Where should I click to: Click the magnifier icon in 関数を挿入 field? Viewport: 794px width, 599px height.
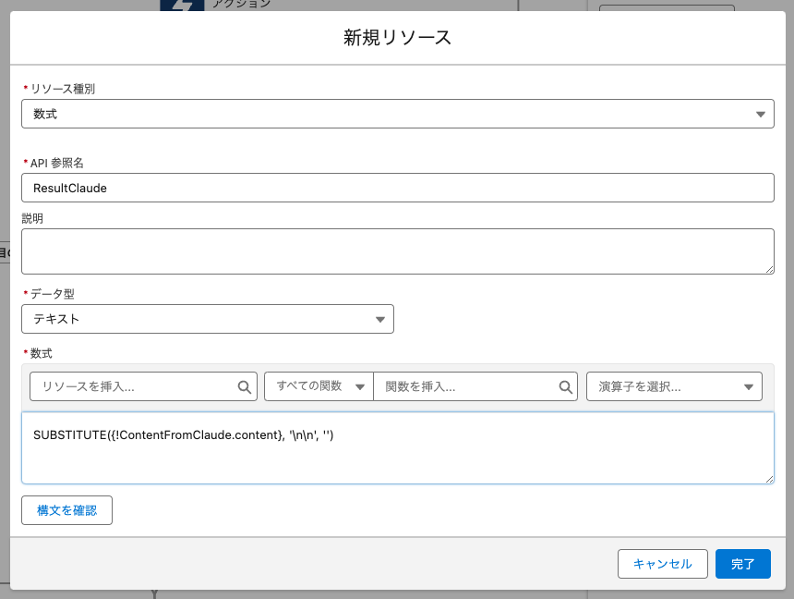(x=565, y=387)
